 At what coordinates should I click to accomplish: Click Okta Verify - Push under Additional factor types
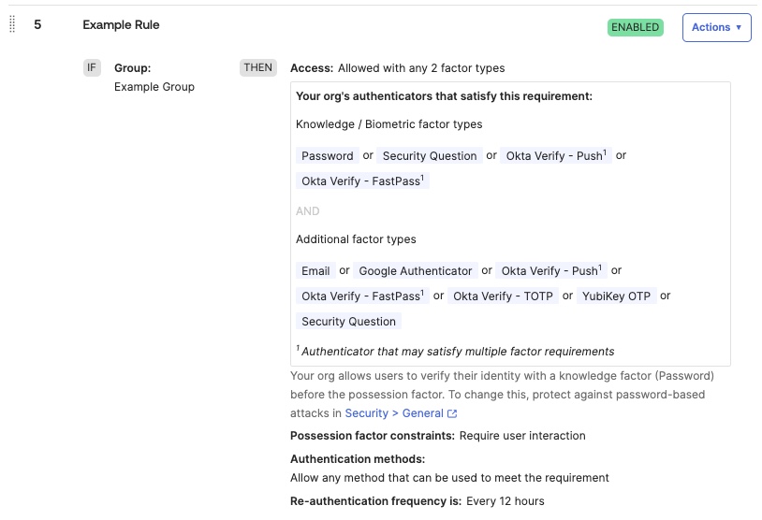click(551, 271)
